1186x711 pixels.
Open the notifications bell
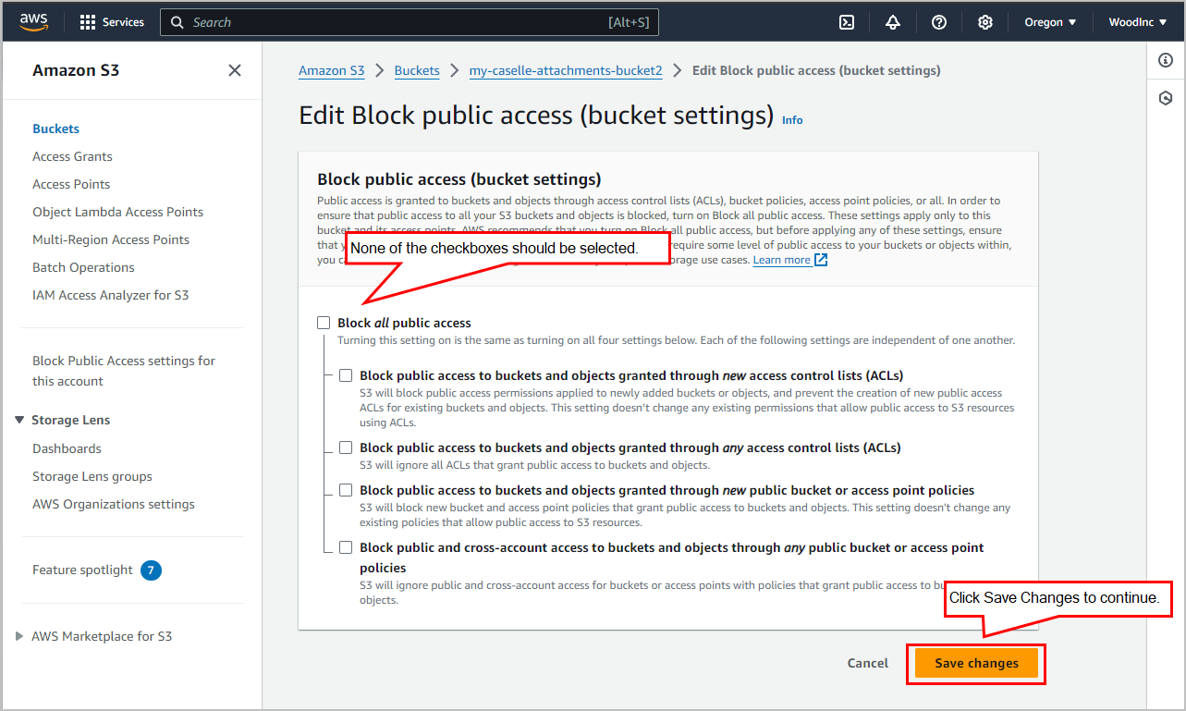click(x=893, y=22)
